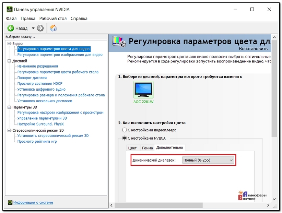Image resolution: width=282 pixels, height=213 pixels.
Task: Open the Правка menu
Action: tap(28, 19)
